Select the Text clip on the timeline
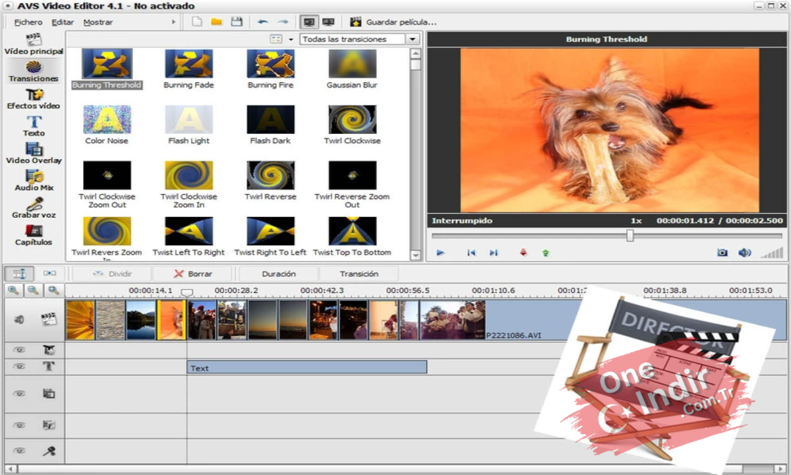The height and width of the screenshot is (475, 791). [307, 367]
